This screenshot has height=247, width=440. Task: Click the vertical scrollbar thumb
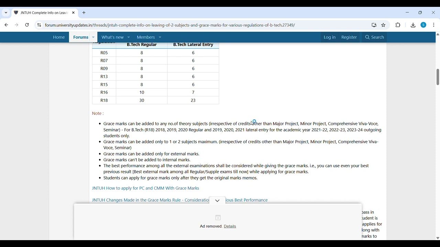tap(438, 77)
